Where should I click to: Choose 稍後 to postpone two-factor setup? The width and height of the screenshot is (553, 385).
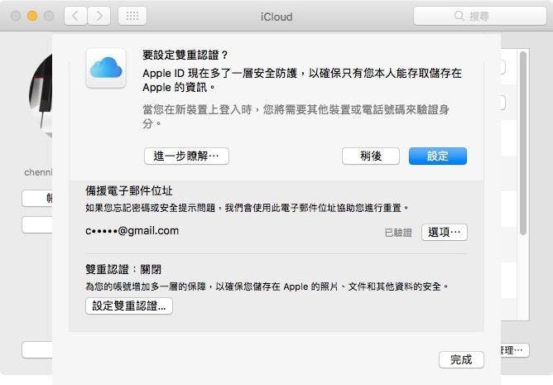pyautogui.click(x=370, y=156)
